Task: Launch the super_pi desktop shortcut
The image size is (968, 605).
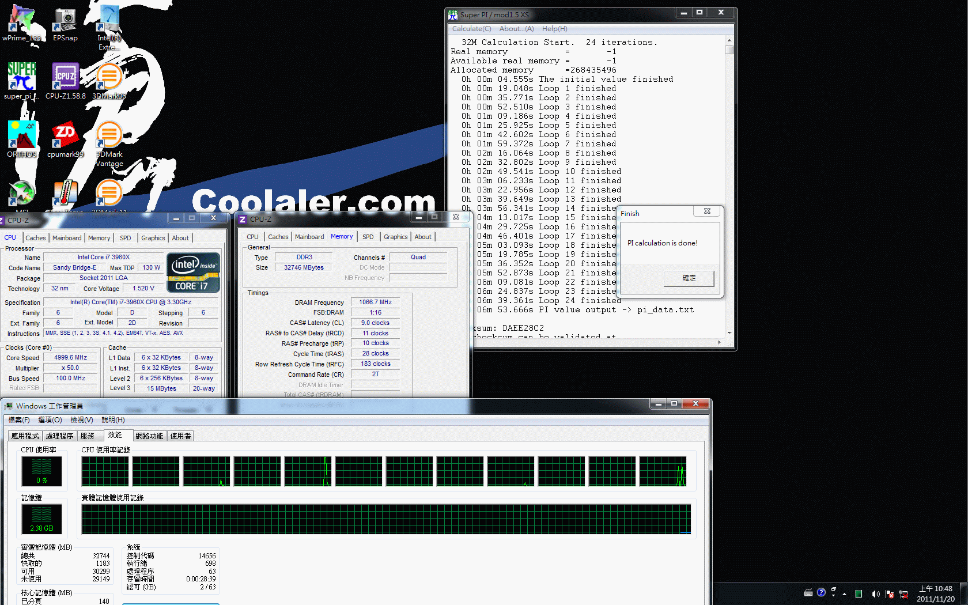Action: click(x=22, y=81)
